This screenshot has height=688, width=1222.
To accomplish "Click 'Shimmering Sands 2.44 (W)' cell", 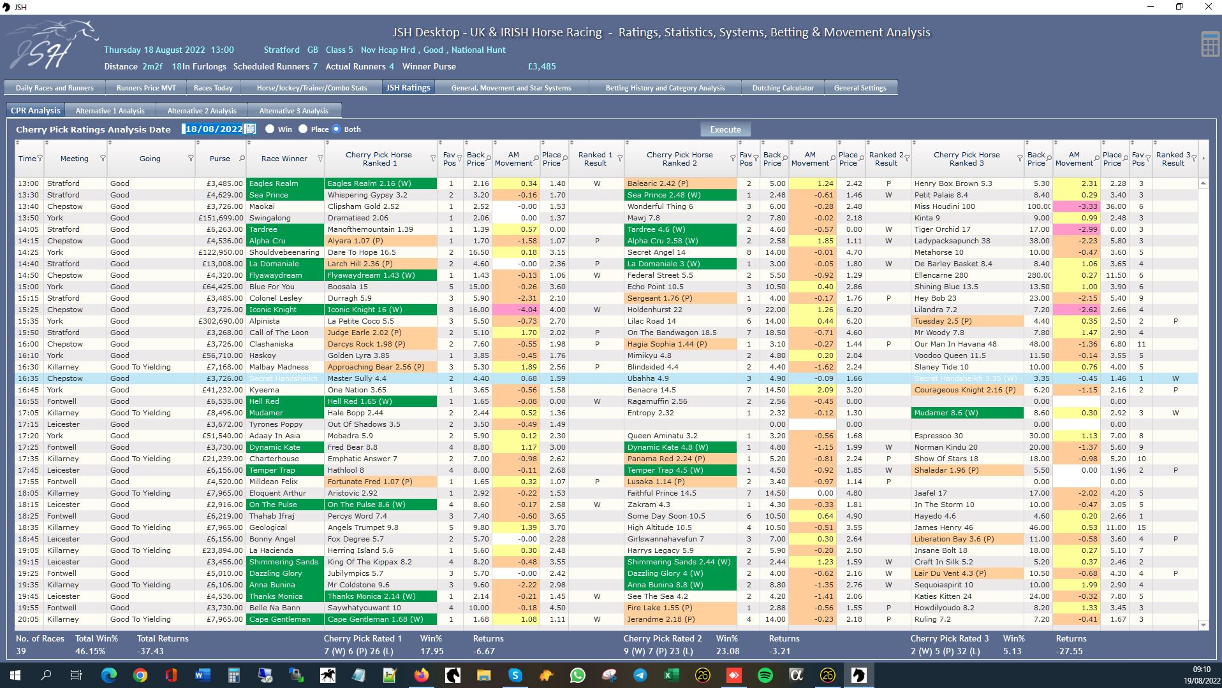I will click(x=681, y=562).
